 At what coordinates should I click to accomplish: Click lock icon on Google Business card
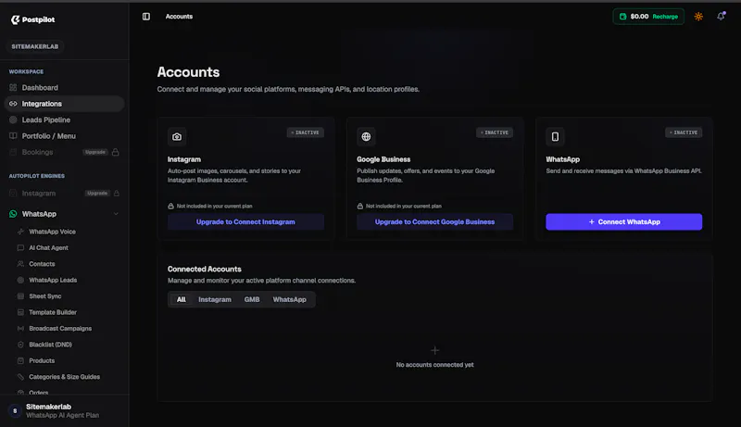click(360, 206)
